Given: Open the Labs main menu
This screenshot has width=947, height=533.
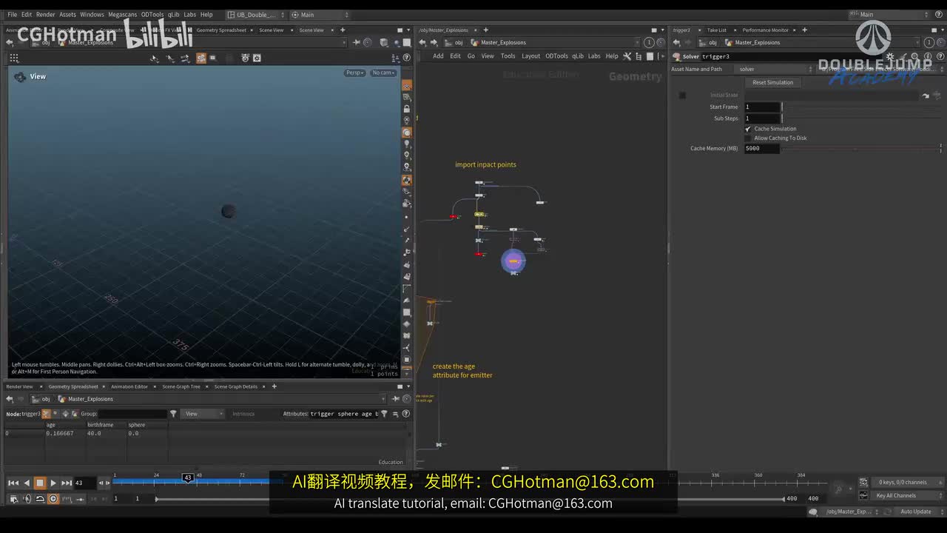Looking at the screenshot, I should pos(189,14).
